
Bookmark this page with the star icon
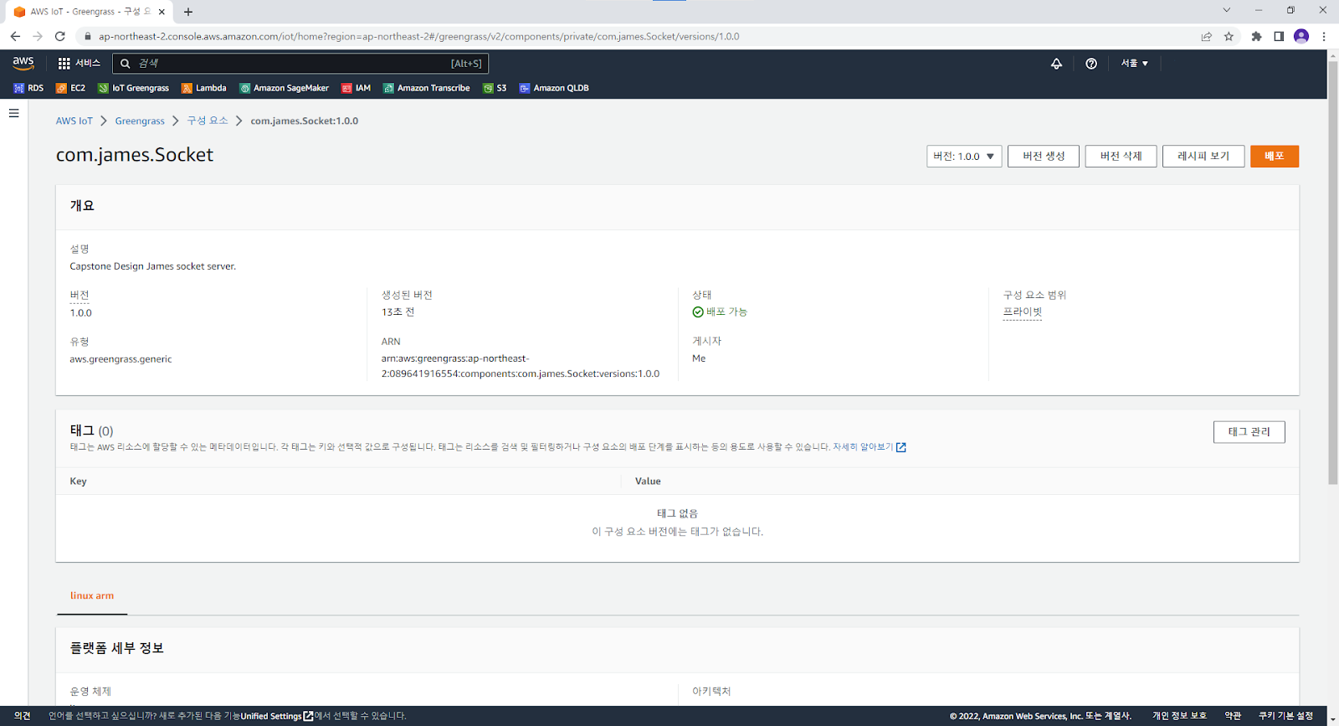point(1229,36)
